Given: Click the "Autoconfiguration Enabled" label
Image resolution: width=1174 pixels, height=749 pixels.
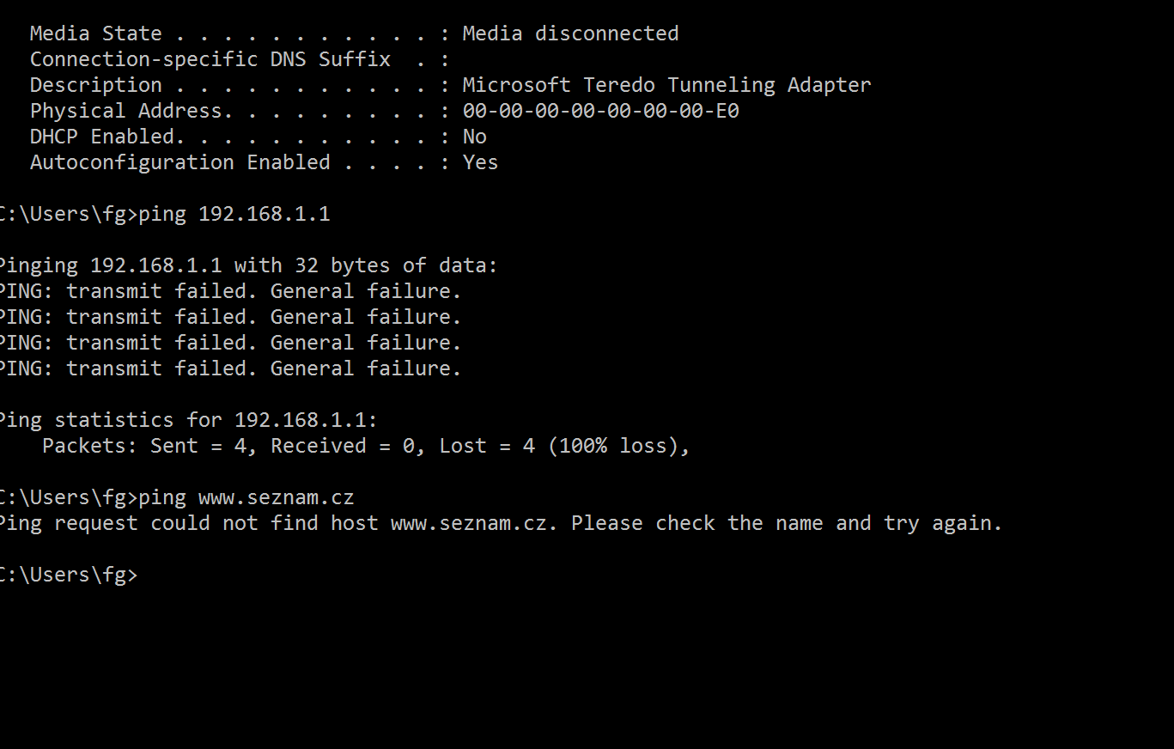Looking at the screenshot, I should click(179, 162).
